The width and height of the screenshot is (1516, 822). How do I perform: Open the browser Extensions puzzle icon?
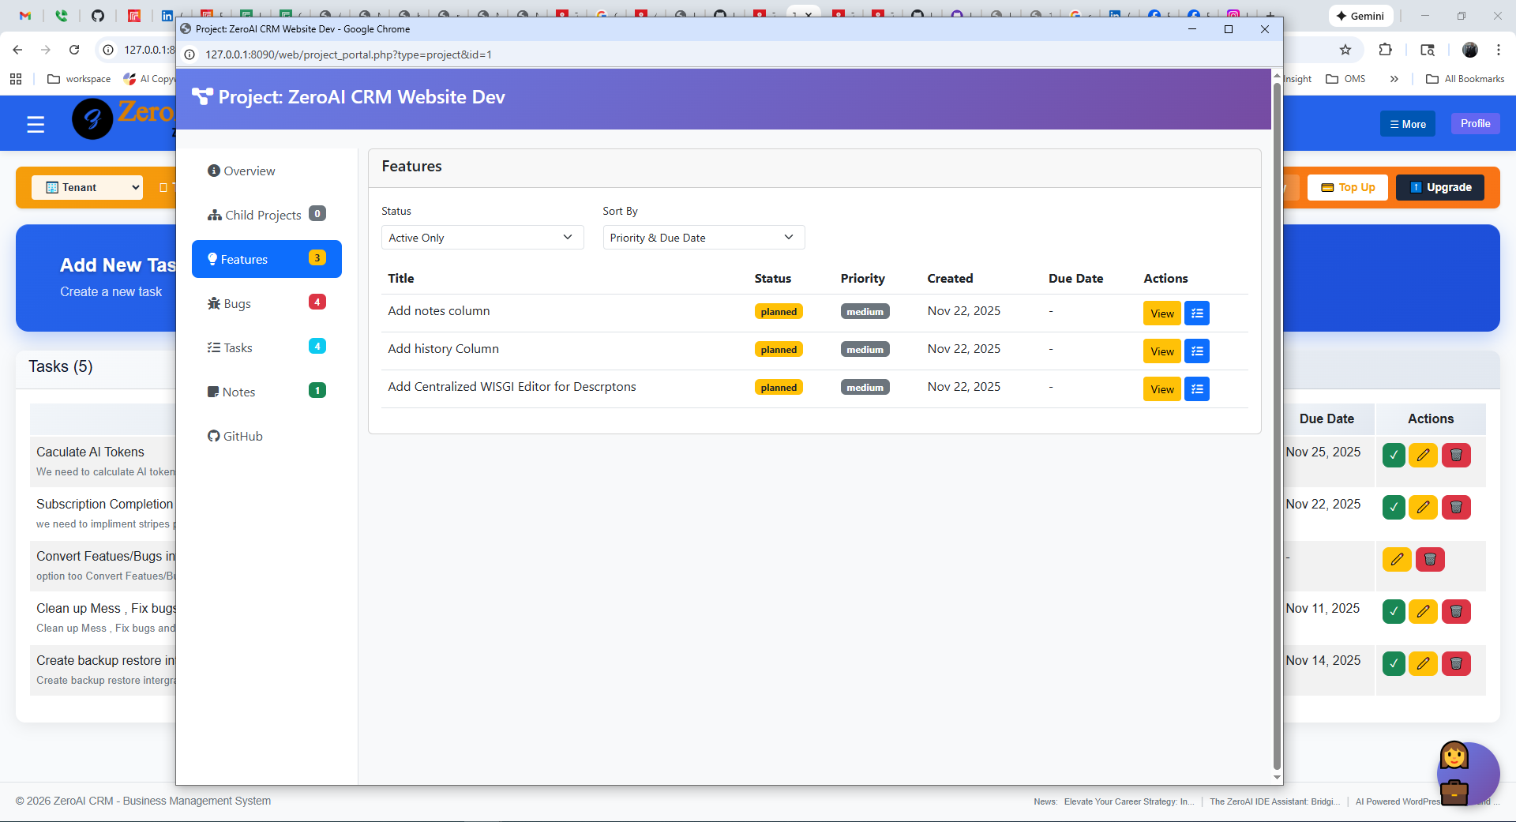[x=1385, y=50]
